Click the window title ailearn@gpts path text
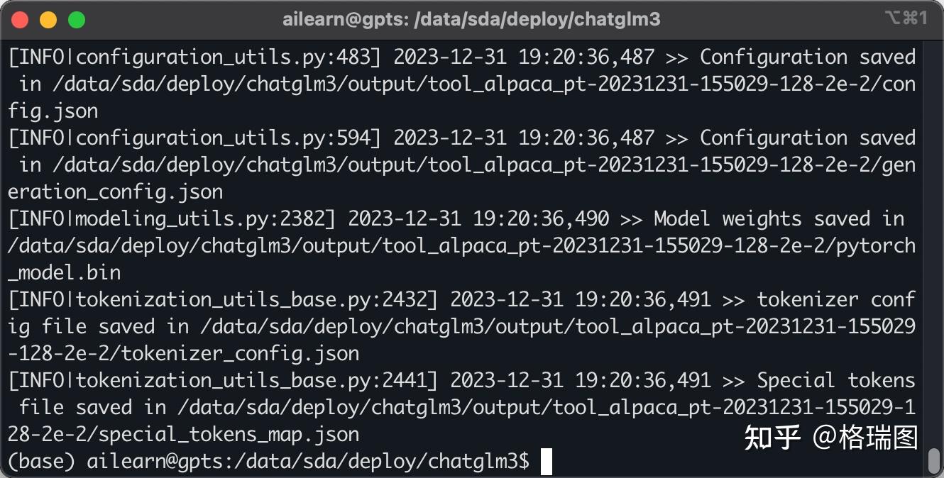The width and height of the screenshot is (944, 478). coord(471,19)
